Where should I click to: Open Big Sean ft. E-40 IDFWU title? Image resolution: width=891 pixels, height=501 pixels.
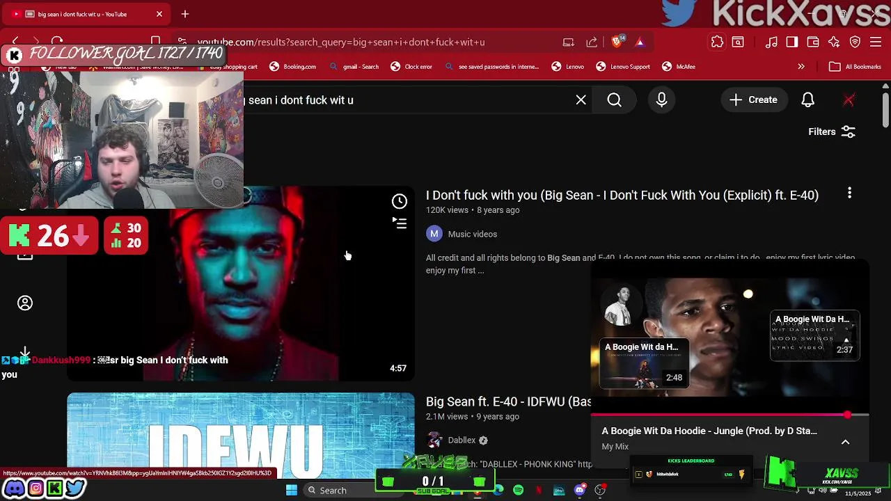(508, 401)
